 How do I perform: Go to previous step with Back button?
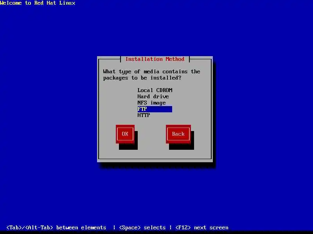tap(178, 134)
